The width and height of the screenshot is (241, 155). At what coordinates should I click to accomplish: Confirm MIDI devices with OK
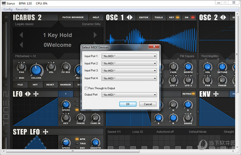(128, 104)
